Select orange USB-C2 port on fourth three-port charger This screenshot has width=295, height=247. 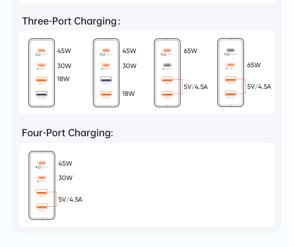click(x=231, y=65)
